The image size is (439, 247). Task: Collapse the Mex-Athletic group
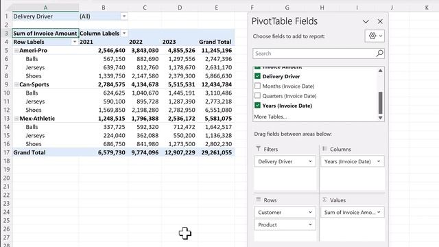pyautogui.click(x=16, y=119)
